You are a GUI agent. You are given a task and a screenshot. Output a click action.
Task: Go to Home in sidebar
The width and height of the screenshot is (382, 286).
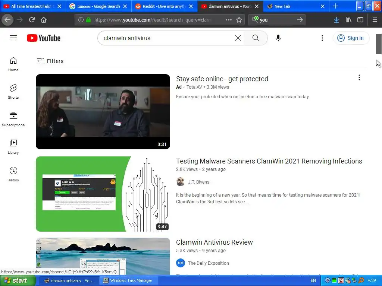tap(13, 64)
